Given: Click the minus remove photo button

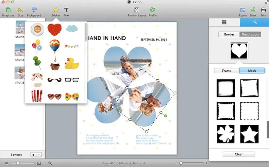Looking at the screenshot, I should coord(39,155).
